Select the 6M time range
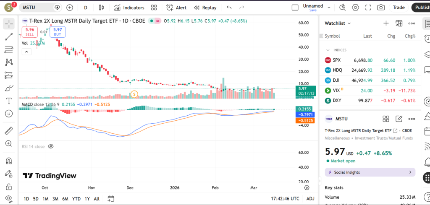Image resolution: width=430 pixels, height=205 pixels. [x=65, y=199]
